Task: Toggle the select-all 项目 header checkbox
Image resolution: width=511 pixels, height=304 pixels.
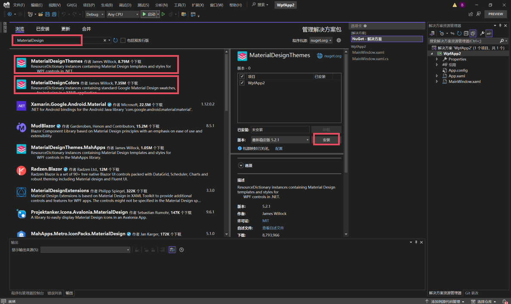Action: click(242, 77)
